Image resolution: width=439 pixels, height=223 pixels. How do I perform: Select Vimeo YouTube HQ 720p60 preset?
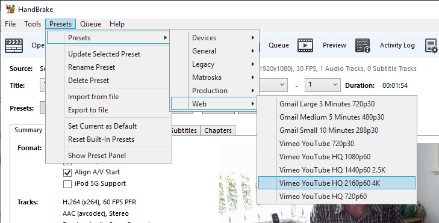pyautogui.click(x=337, y=197)
